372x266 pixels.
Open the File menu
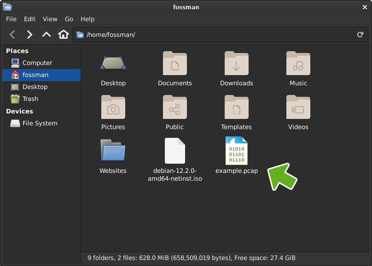tap(11, 19)
